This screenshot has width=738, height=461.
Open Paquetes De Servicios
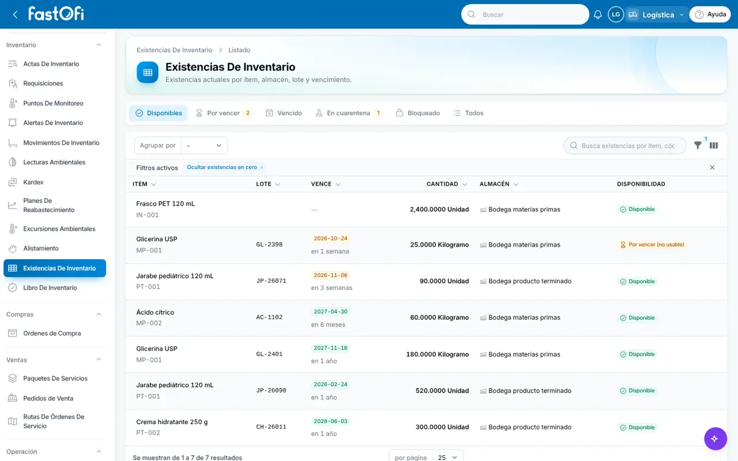pyautogui.click(x=55, y=379)
